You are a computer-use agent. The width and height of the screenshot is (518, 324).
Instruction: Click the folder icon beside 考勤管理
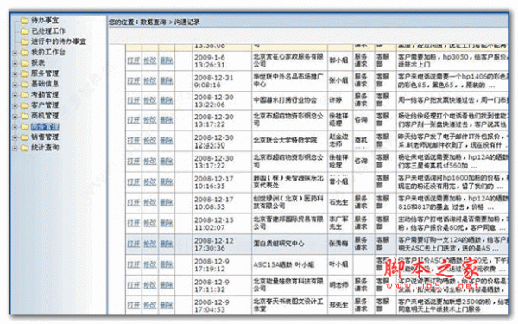24,94
